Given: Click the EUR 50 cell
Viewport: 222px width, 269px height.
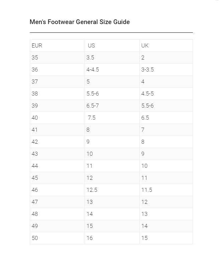Looking at the screenshot, I should click(x=35, y=238).
